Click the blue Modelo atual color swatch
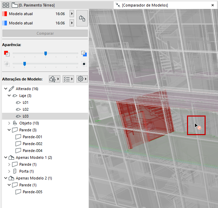Image resolution: width=218 pixels, height=208 pixels. tap(4, 23)
